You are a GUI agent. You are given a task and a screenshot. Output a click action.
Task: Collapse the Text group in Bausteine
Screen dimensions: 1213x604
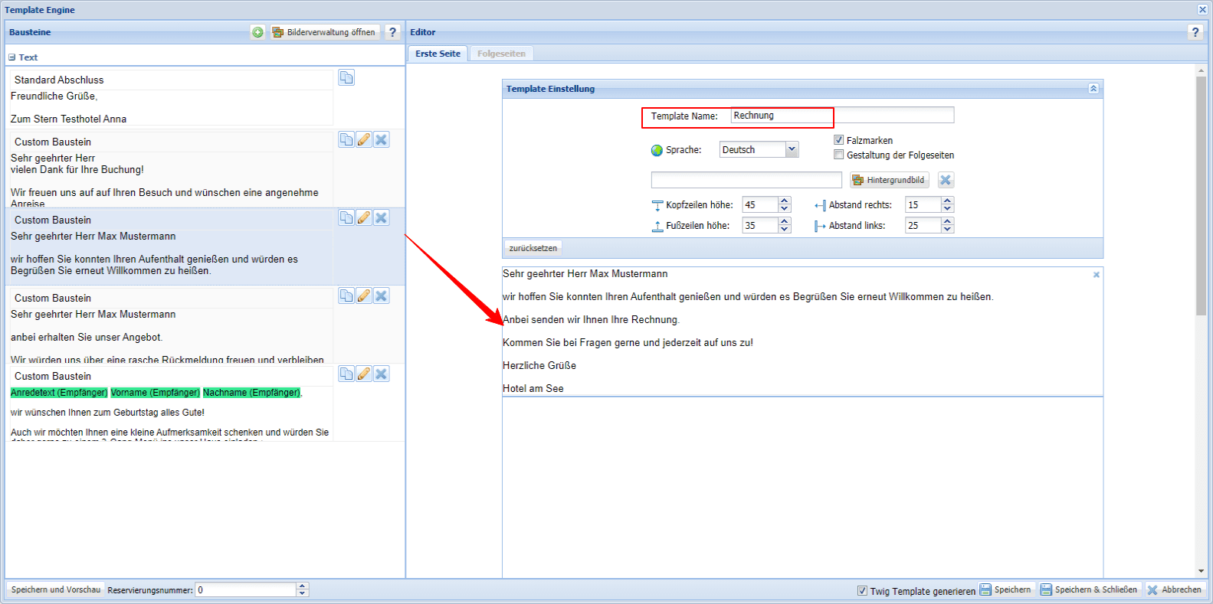click(x=12, y=57)
